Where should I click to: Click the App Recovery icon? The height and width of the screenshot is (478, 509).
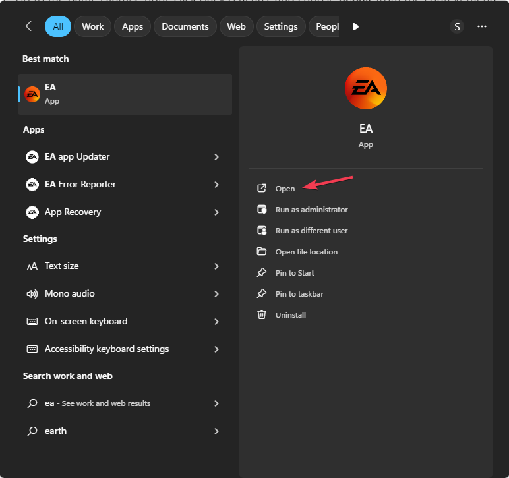[x=32, y=212]
